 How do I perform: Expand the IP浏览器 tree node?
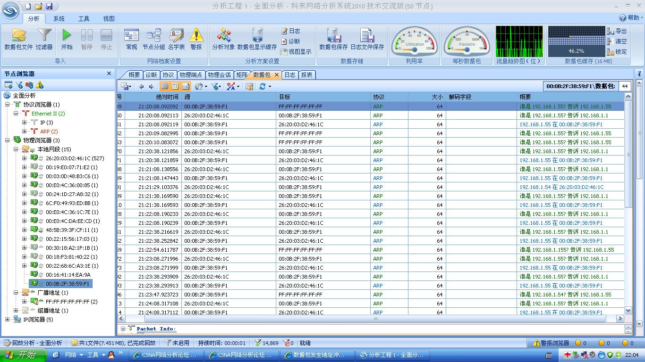[x=8, y=320]
